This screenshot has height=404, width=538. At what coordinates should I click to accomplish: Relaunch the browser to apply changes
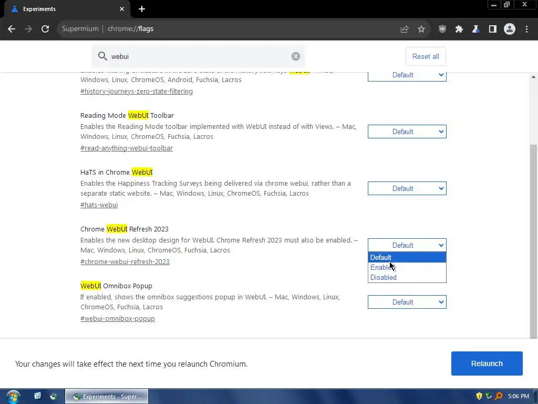pyautogui.click(x=487, y=363)
